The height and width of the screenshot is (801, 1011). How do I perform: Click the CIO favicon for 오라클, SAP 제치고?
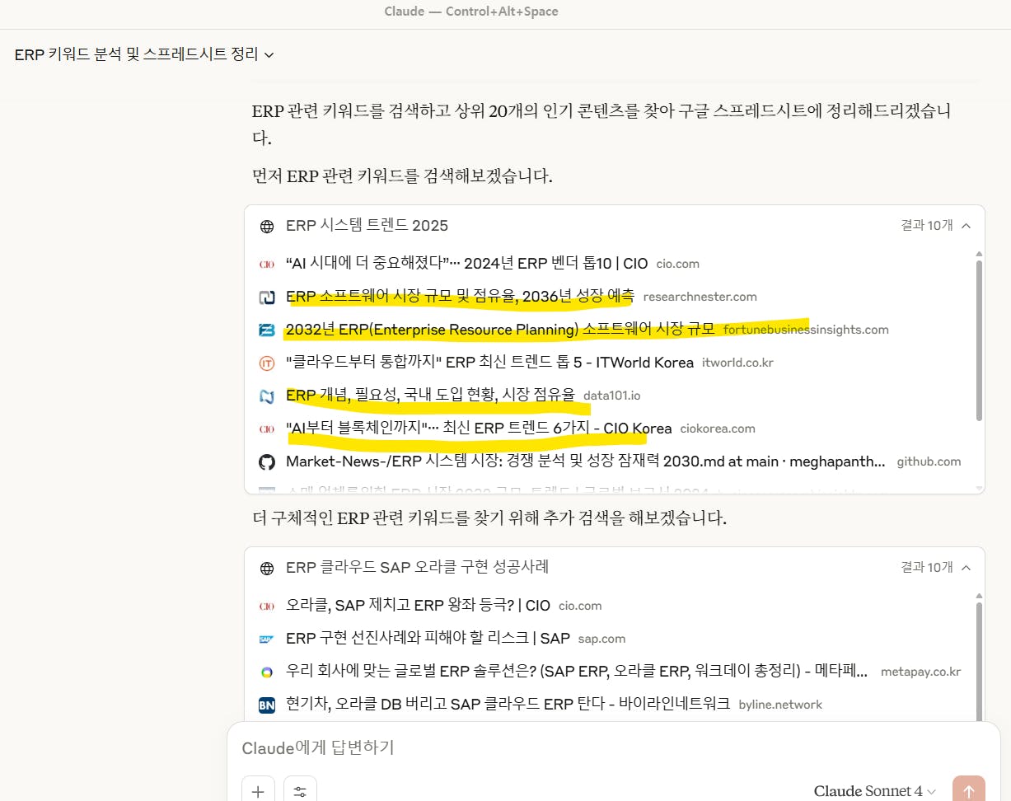(267, 607)
